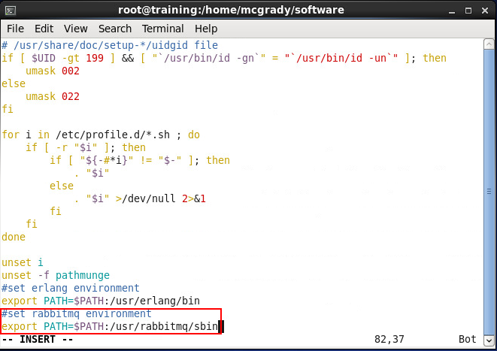Close the terminal window

(485, 11)
